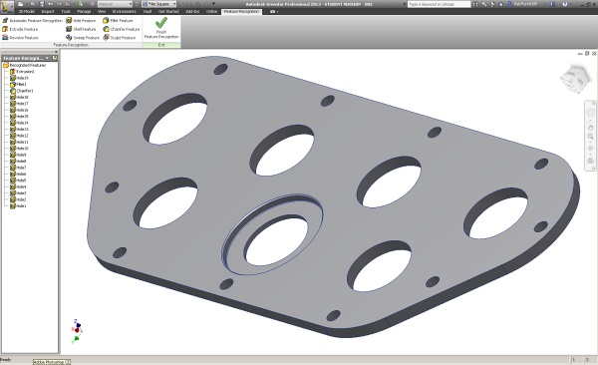Select Chamfer1 in the feature tree
The width and height of the screenshot is (598, 365).
22,91
